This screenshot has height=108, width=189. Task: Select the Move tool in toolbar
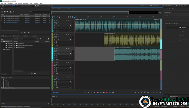(32, 5)
